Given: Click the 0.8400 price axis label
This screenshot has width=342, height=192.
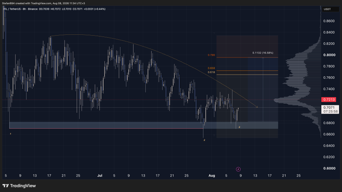Looking at the screenshot, I should [329, 33].
